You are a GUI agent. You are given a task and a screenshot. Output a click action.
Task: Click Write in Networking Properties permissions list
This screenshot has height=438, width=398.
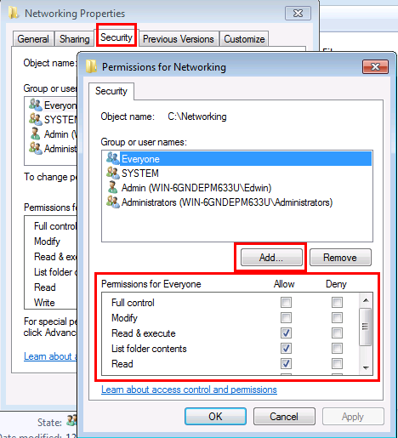[x=44, y=303]
